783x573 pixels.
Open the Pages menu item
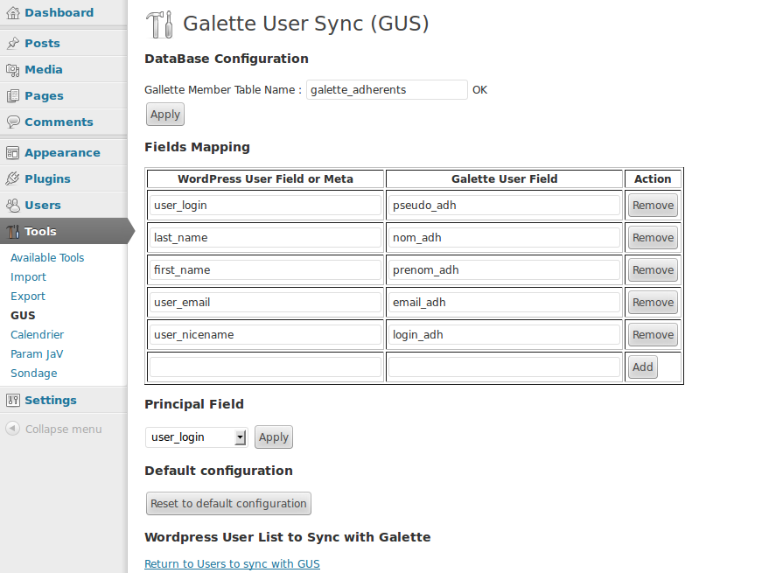(x=44, y=96)
